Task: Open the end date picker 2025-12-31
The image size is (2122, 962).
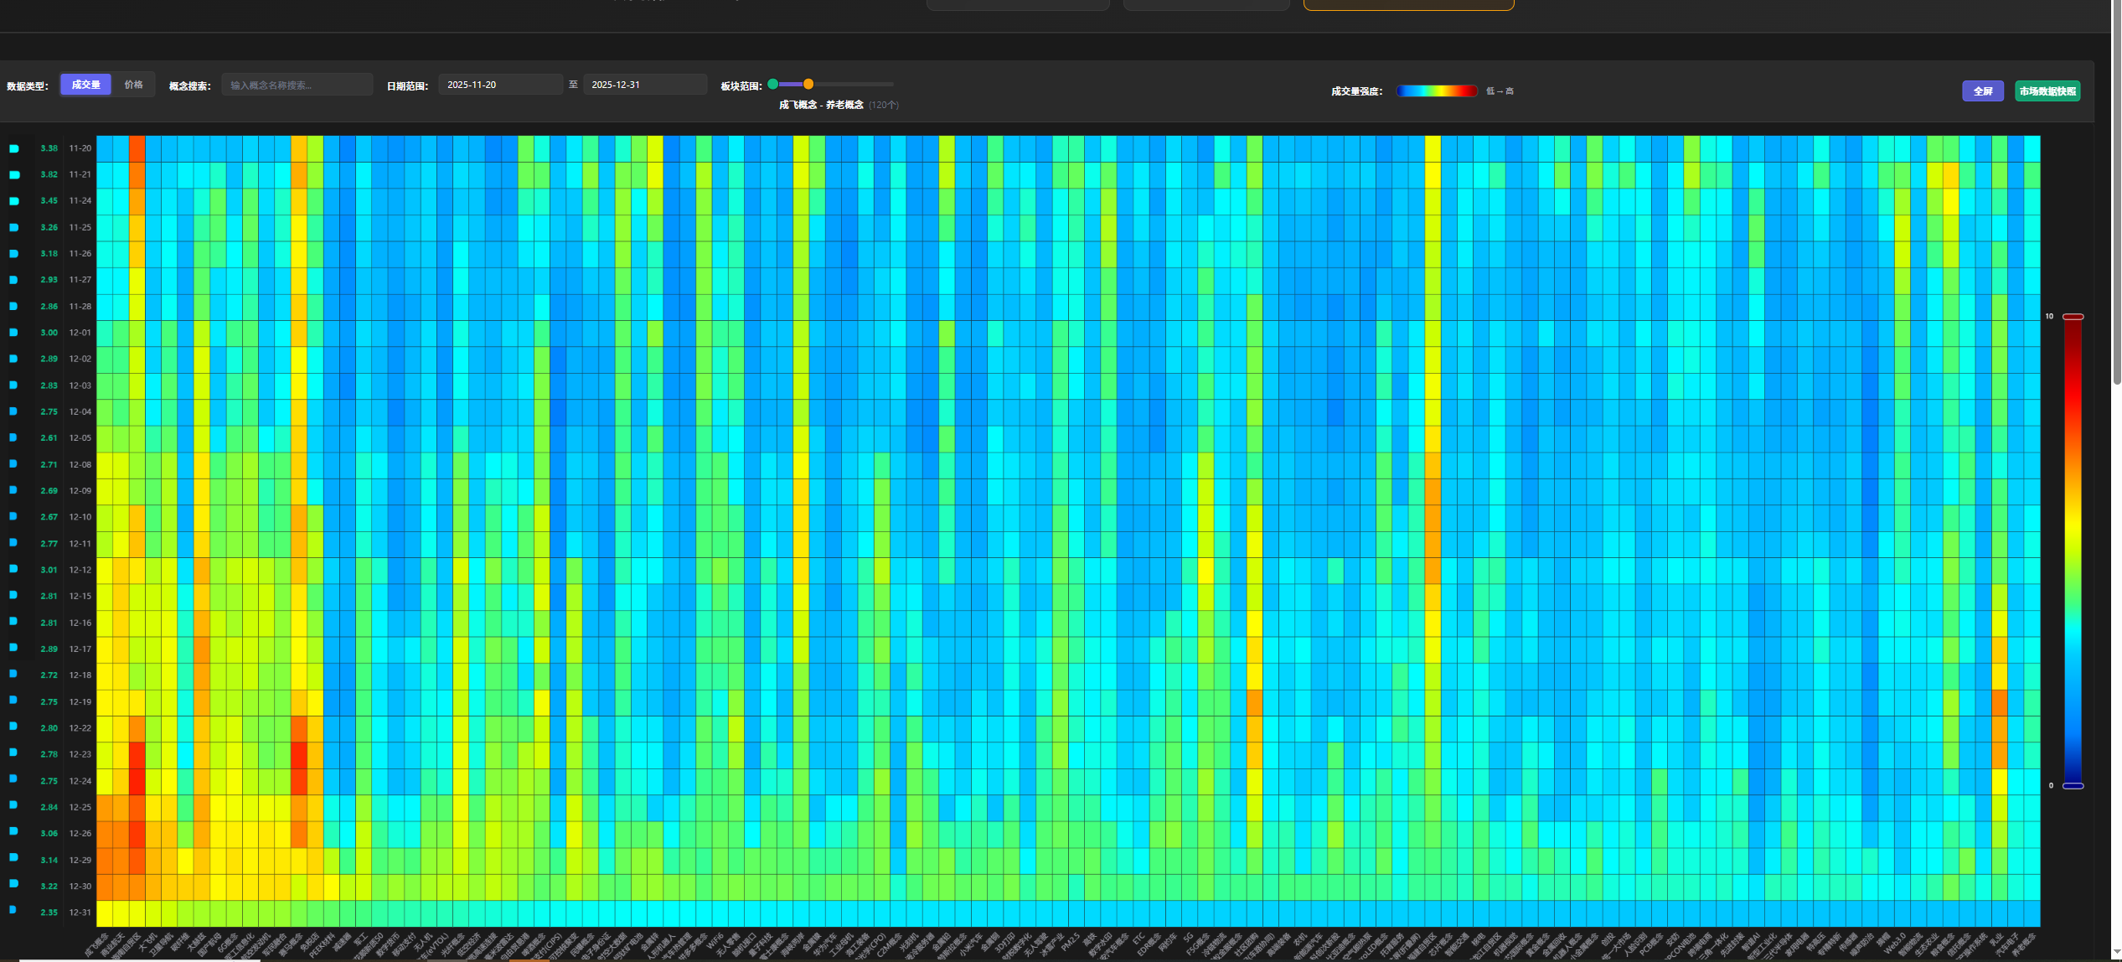Action: [x=644, y=85]
